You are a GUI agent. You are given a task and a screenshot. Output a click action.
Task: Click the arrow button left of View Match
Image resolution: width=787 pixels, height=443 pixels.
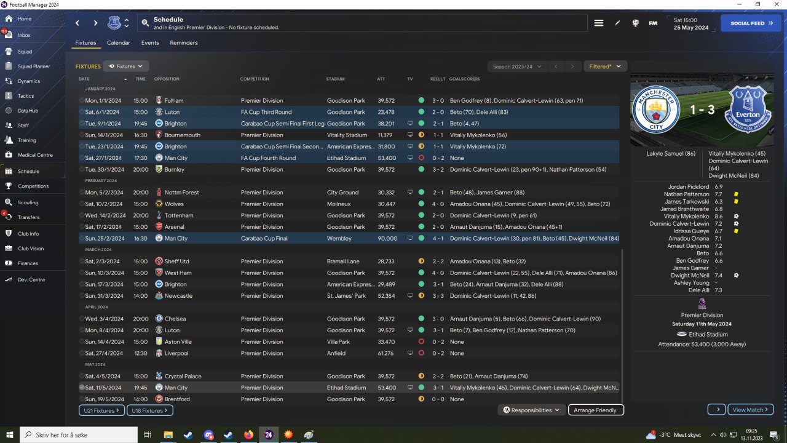click(717, 410)
